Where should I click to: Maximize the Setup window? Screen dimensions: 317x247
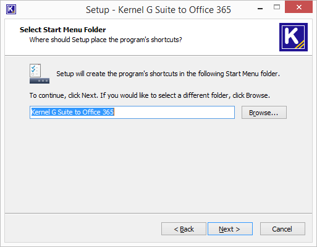pos(277,7)
